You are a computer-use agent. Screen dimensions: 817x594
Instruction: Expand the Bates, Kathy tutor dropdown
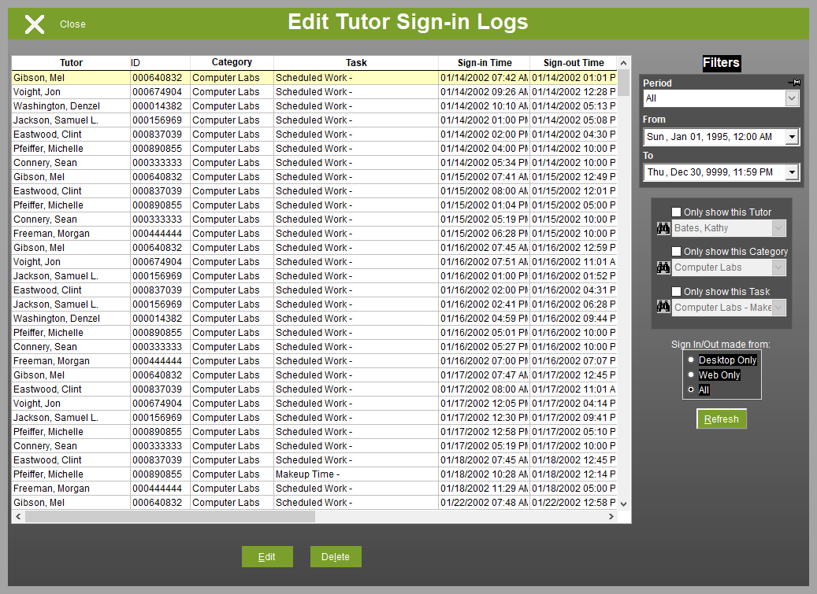pyautogui.click(x=778, y=228)
